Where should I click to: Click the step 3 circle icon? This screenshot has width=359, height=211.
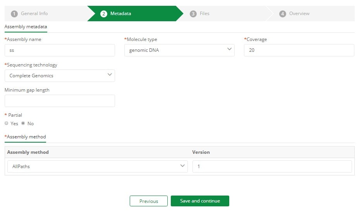coord(193,14)
